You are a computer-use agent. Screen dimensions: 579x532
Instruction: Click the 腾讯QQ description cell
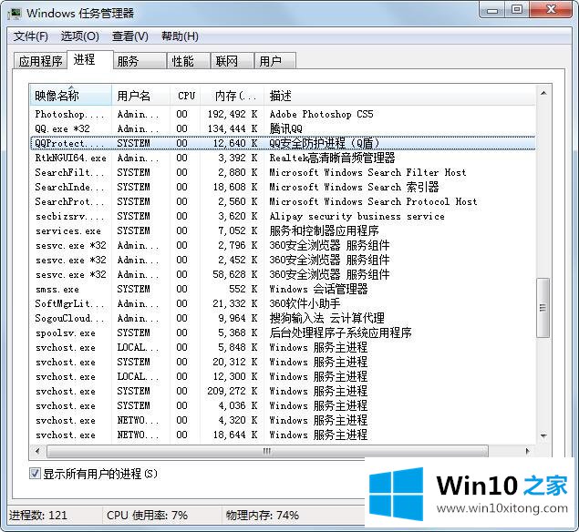pos(285,128)
